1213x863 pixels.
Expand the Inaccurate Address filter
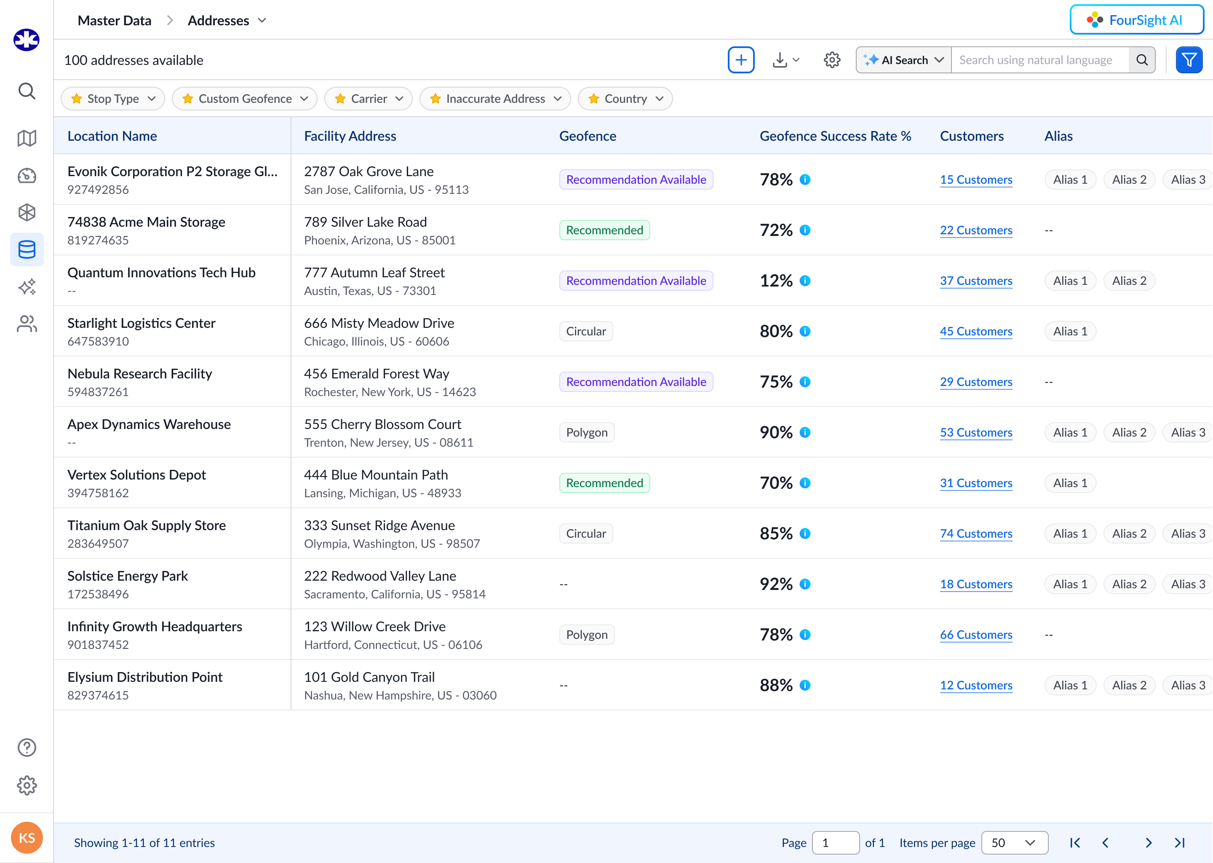pyautogui.click(x=495, y=99)
